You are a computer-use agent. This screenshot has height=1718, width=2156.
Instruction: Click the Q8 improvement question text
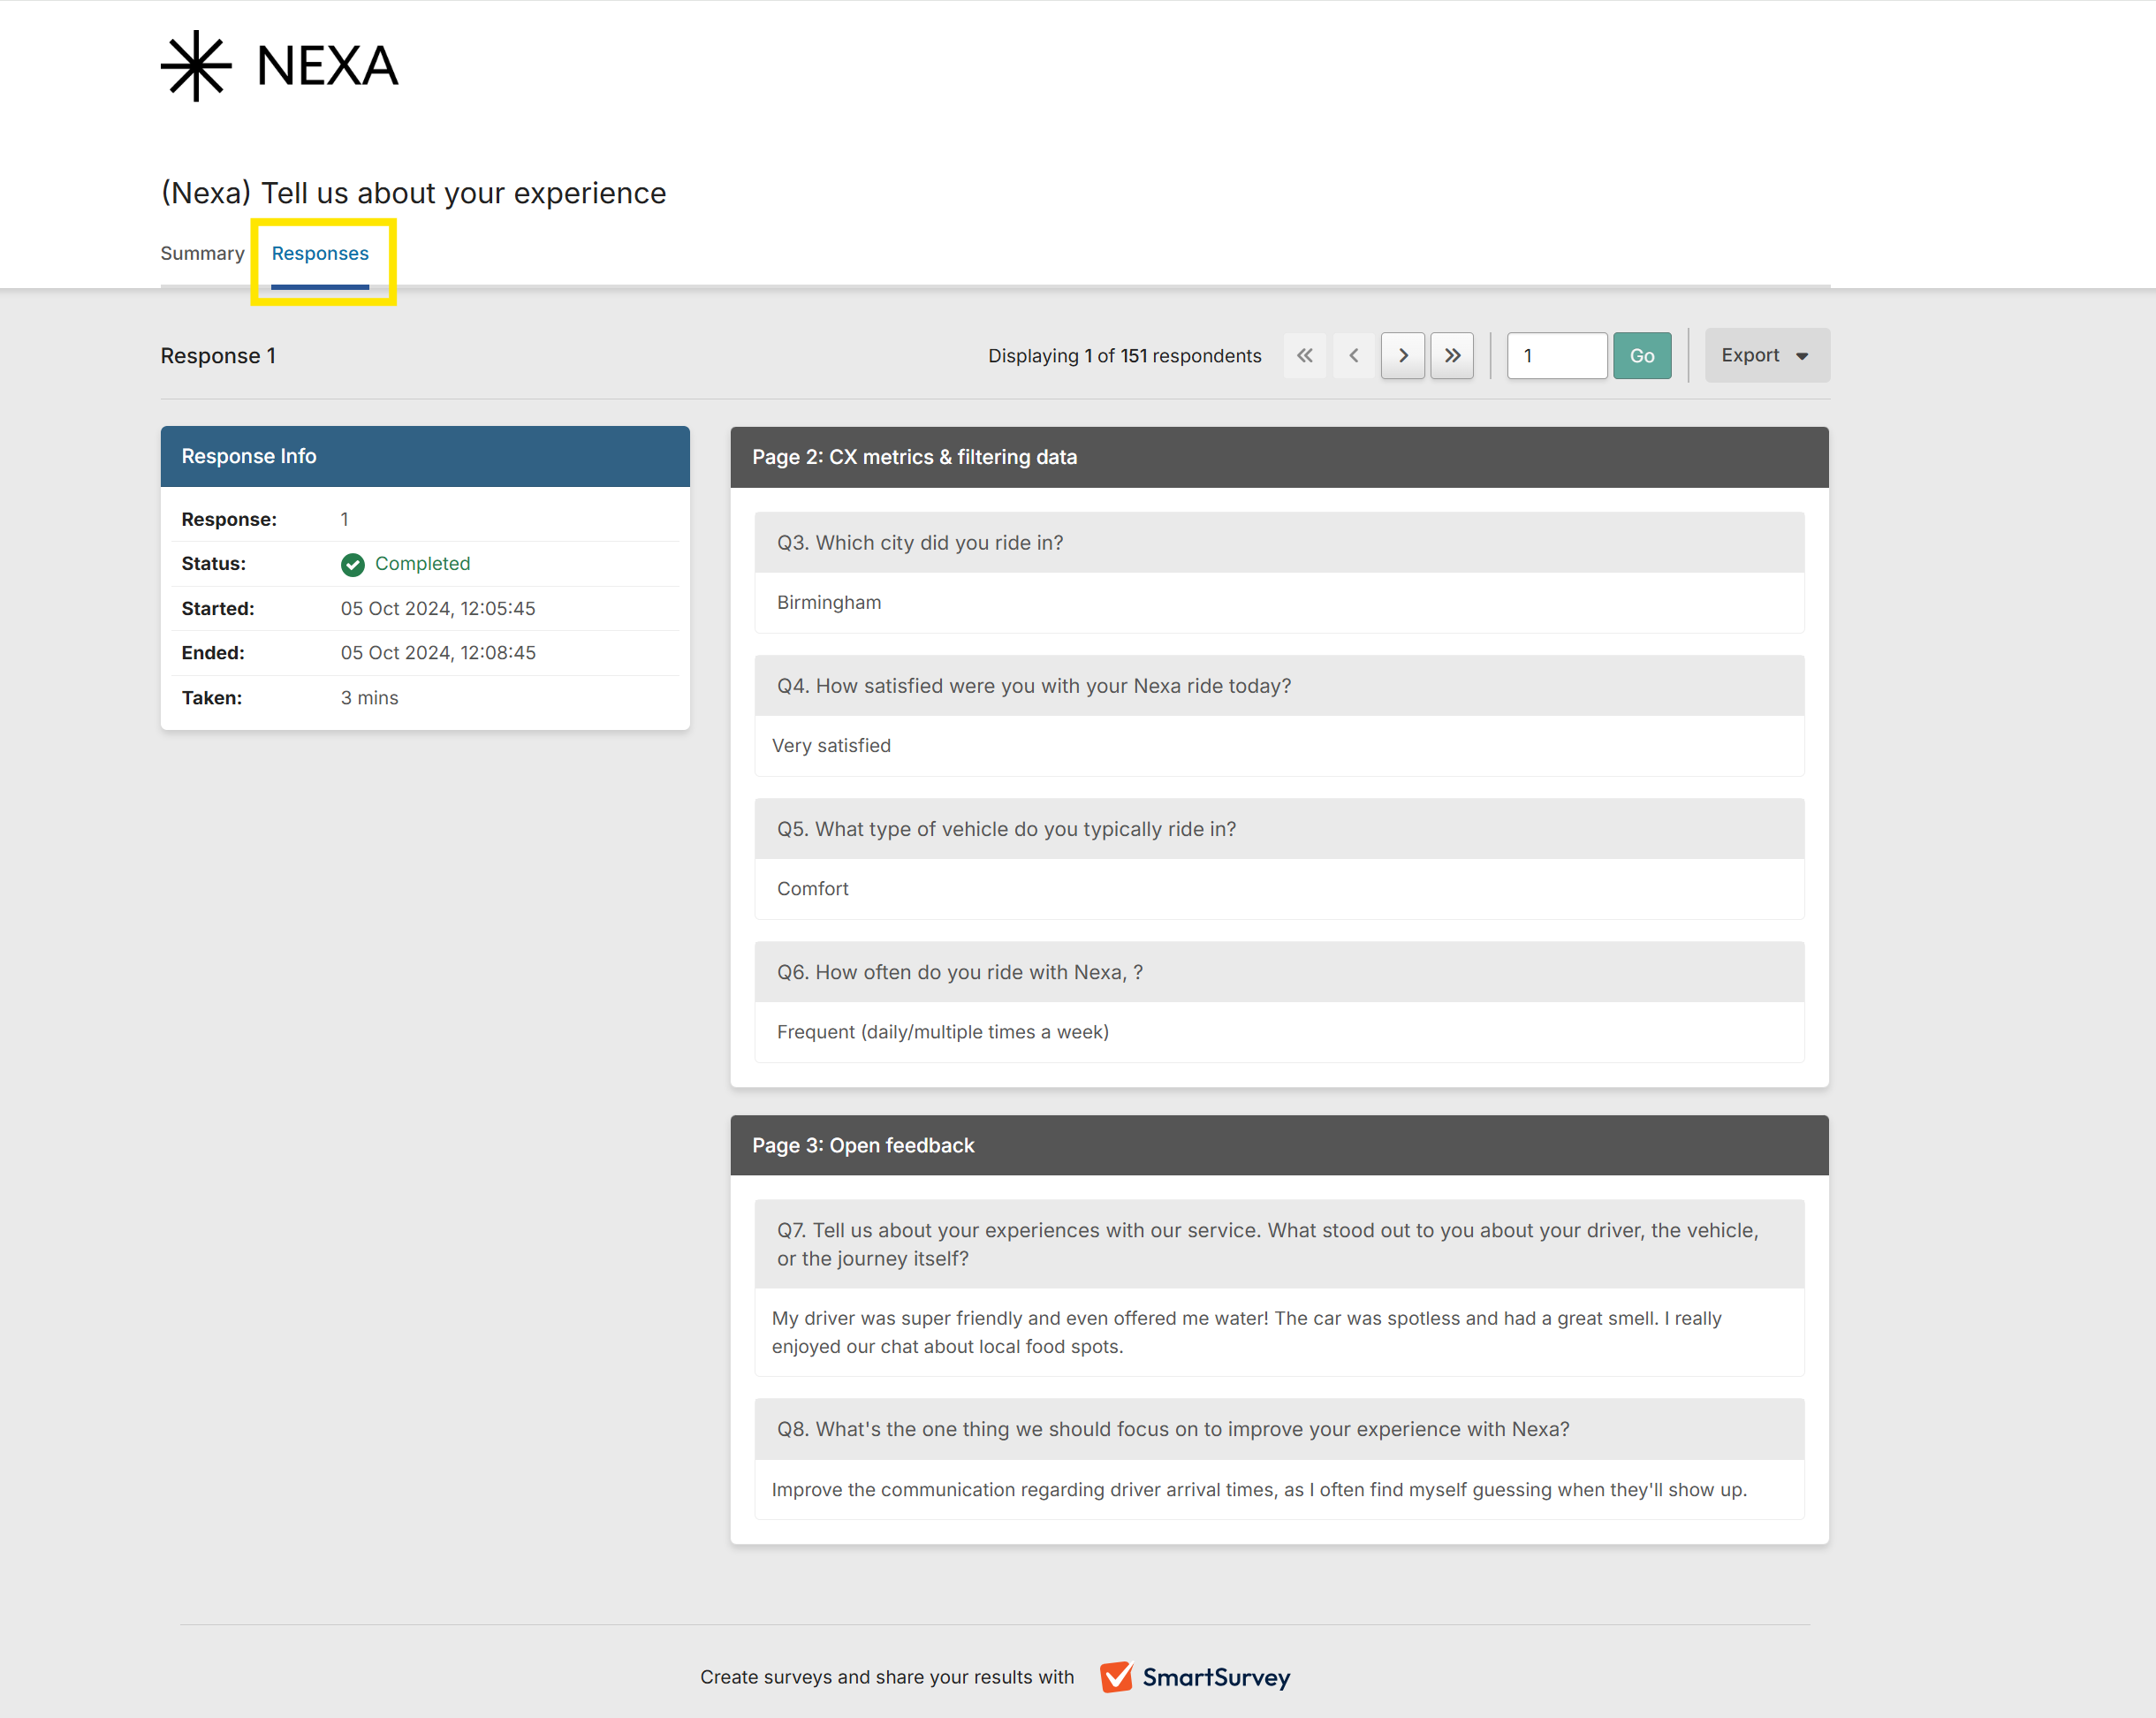1173,1428
